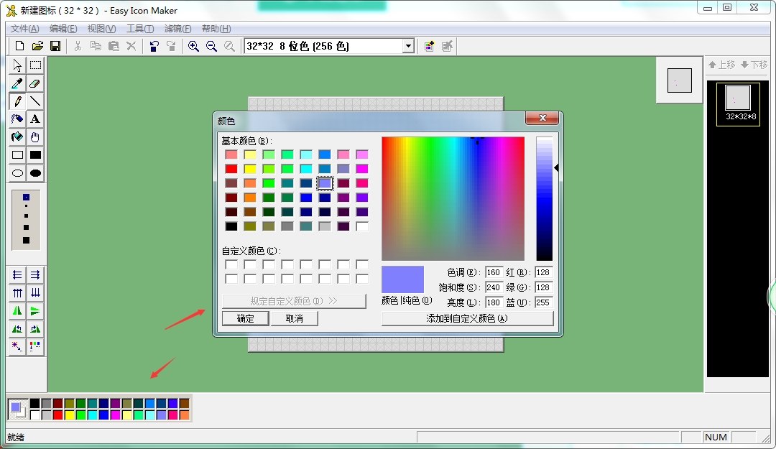
Task: Choose the Text tool
Action: (x=35, y=119)
